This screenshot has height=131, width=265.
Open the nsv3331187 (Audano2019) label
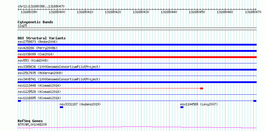point(80,104)
